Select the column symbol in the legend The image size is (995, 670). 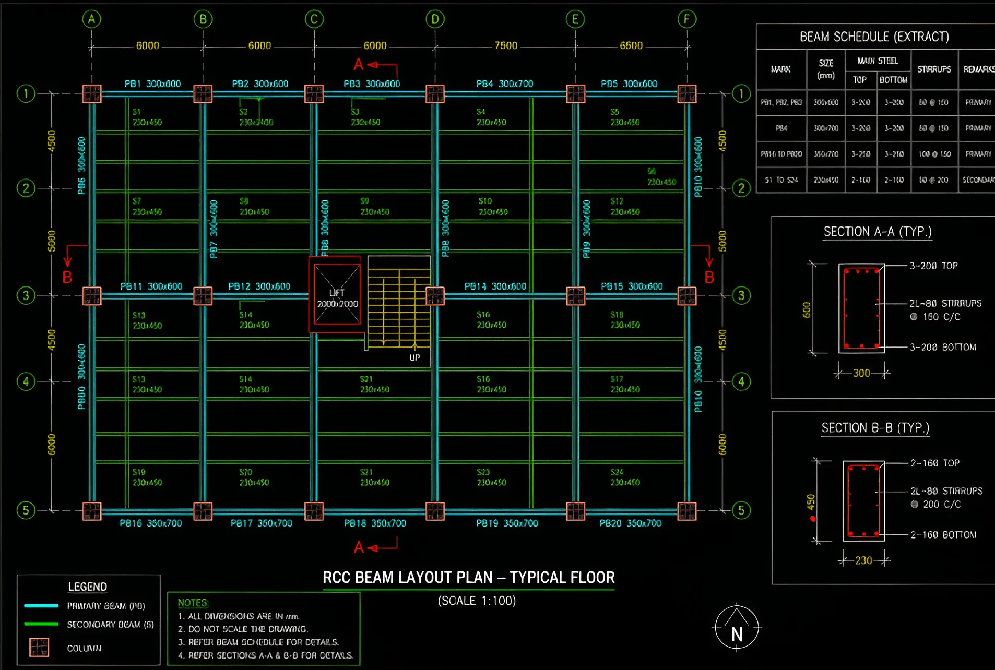click(x=39, y=647)
